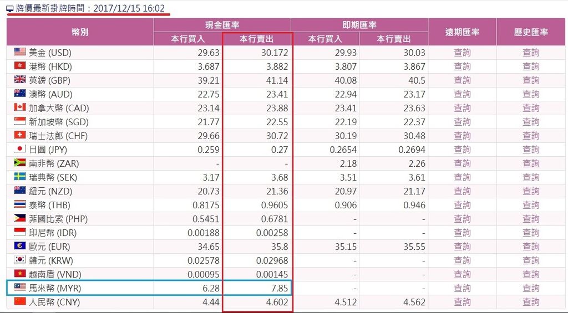Click the Thai flag next to THB
This screenshot has height=313, width=568.
[x=20, y=204]
